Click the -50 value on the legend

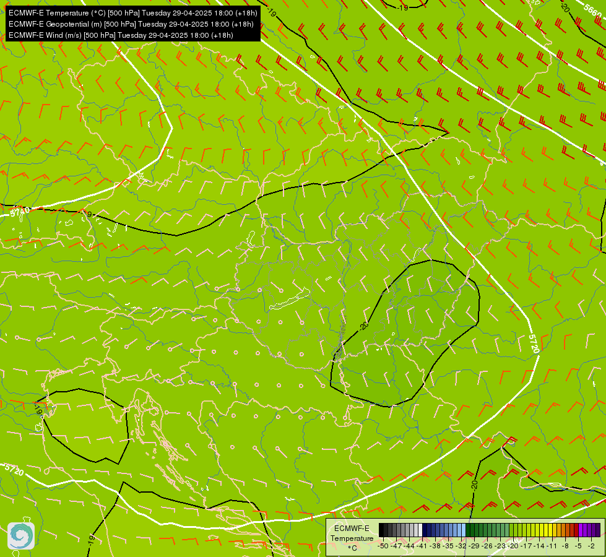pyautogui.click(x=383, y=546)
